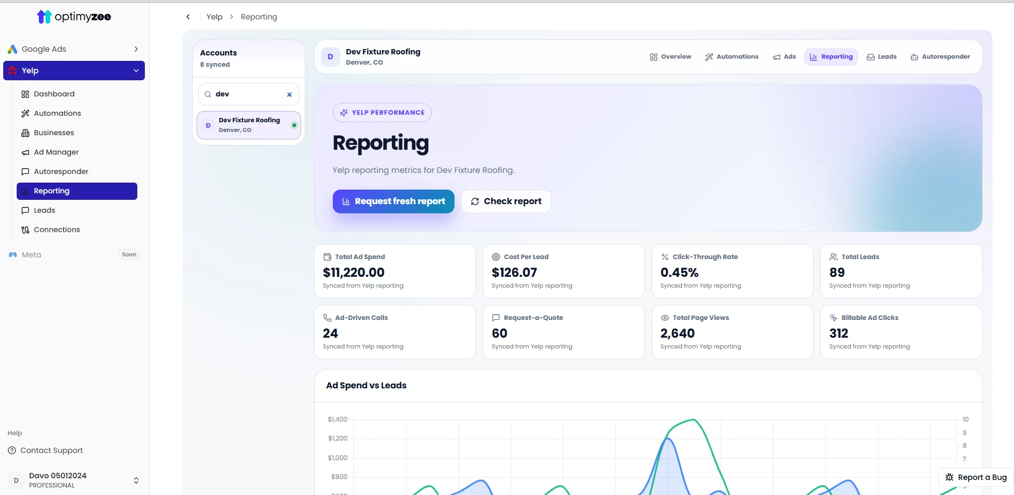
Task: Click the Soon badge next to Meta
Action: (x=129, y=255)
